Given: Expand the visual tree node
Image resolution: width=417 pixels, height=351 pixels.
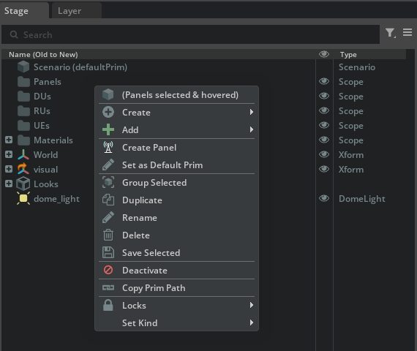Looking at the screenshot, I should pyautogui.click(x=9, y=169).
